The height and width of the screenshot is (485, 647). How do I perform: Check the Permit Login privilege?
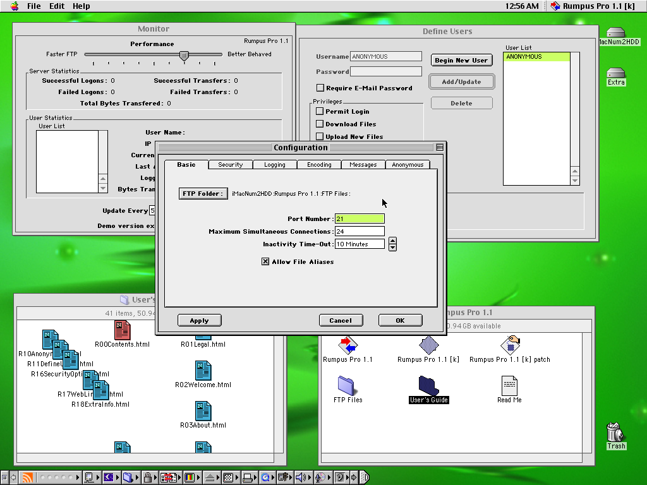point(319,111)
